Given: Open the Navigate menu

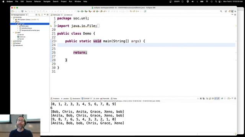Looking at the screenshot, I should [x=47, y=2].
